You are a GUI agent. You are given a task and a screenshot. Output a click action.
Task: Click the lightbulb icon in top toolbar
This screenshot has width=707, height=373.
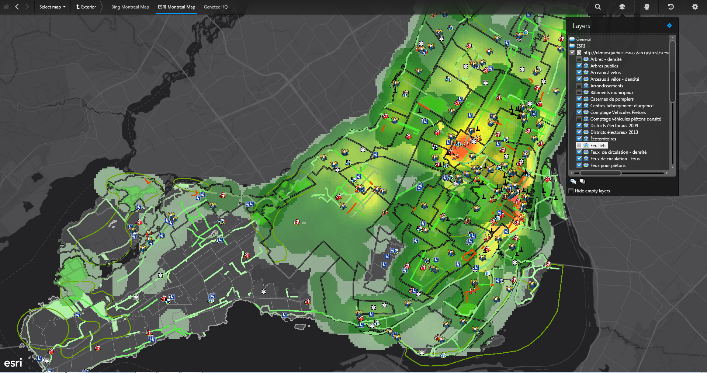(647, 7)
